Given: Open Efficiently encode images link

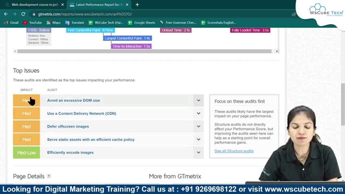Looking at the screenshot, I should [70, 153].
